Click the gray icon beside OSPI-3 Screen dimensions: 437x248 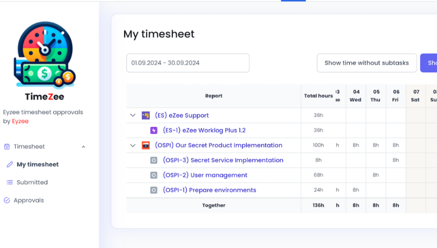[x=154, y=160]
